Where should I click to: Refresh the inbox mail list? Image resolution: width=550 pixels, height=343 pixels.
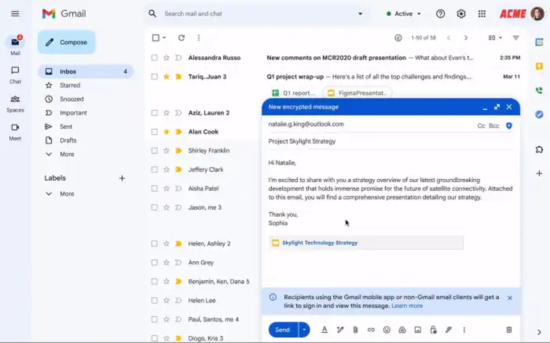[181, 38]
